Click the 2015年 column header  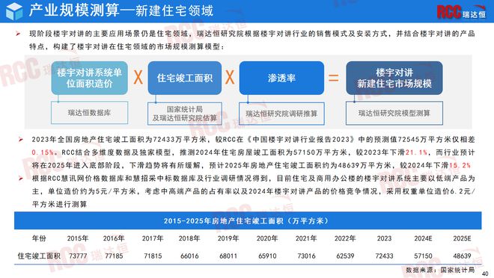pos(78,238)
